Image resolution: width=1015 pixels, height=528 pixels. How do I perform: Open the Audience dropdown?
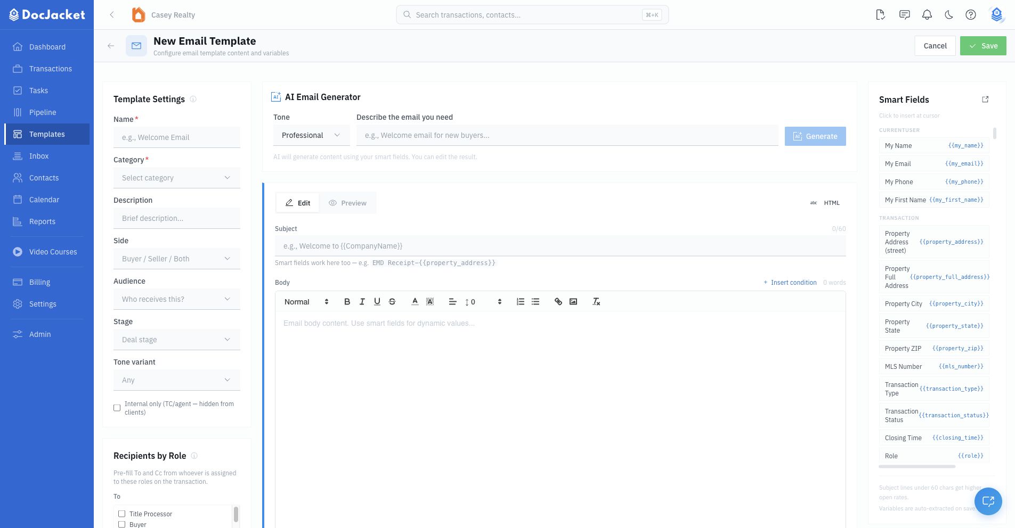tap(177, 299)
